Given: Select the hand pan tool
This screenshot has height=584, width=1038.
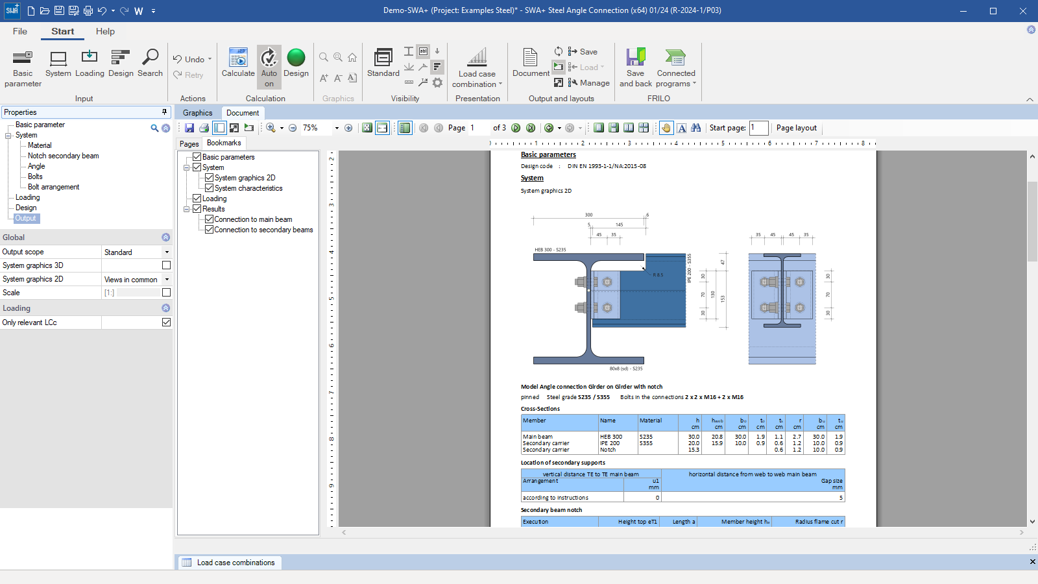Looking at the screenshot, I should coord(666,128).
